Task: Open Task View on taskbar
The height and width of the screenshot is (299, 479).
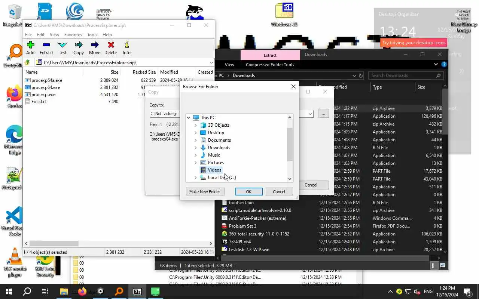Action: point(45,292)
